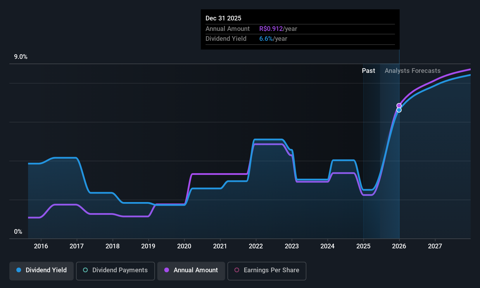The width and height of the screenshot is (480, 288).
Task: Click the 6.6%/year yield value in tooltip
Action: click(273, 39)
